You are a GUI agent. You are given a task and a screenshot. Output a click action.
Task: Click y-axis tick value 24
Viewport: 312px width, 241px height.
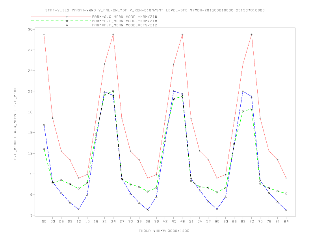tap(30, 70)
